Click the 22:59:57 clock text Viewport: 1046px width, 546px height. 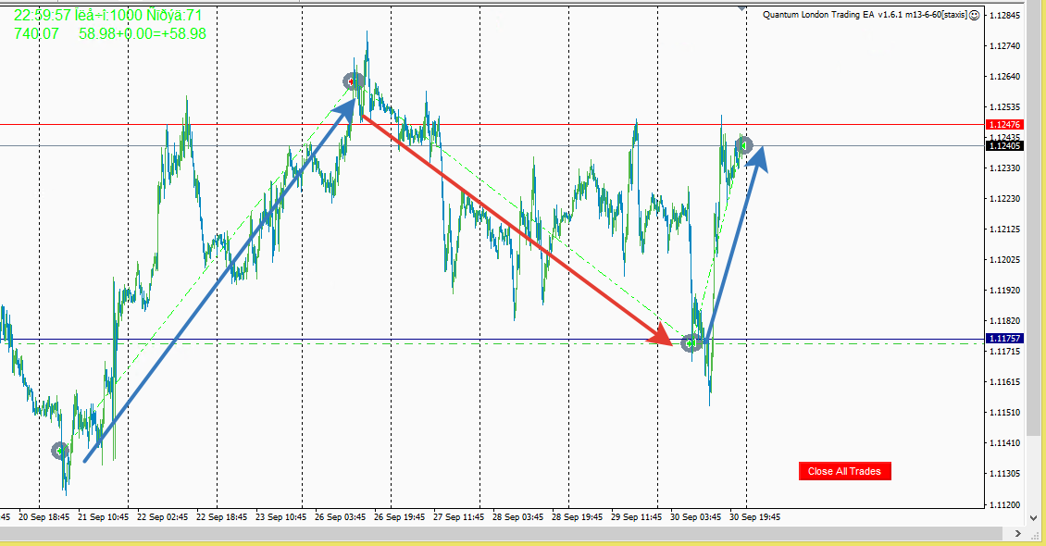(43, 16)
